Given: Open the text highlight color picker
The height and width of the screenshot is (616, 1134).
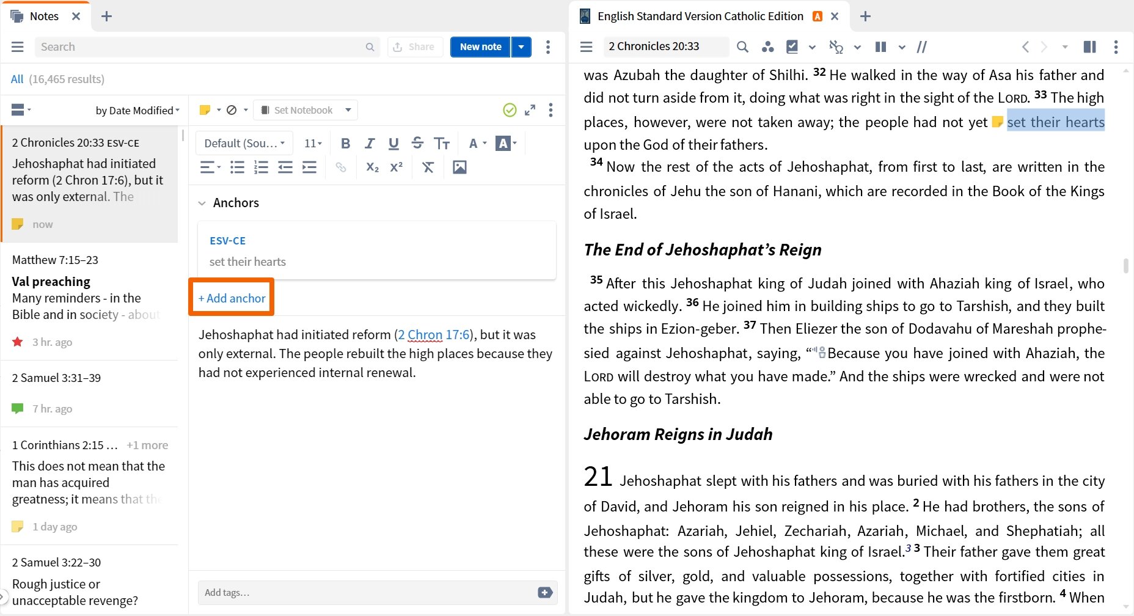Looking at the screenshot, I should (x=507, y=144).
